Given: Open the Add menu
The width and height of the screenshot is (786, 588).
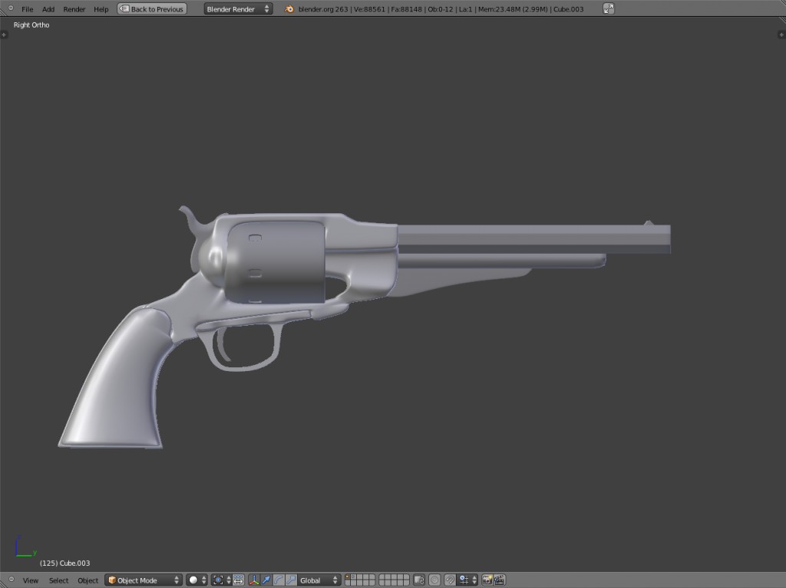Looking at the screenshot, I should [x=48, y=8].
